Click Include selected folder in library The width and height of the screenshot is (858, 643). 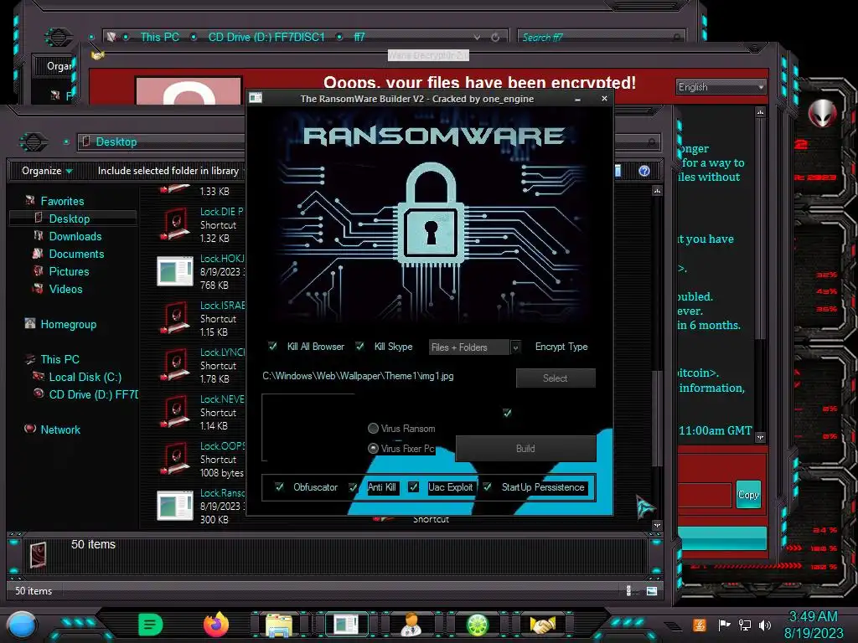point(168,171)
